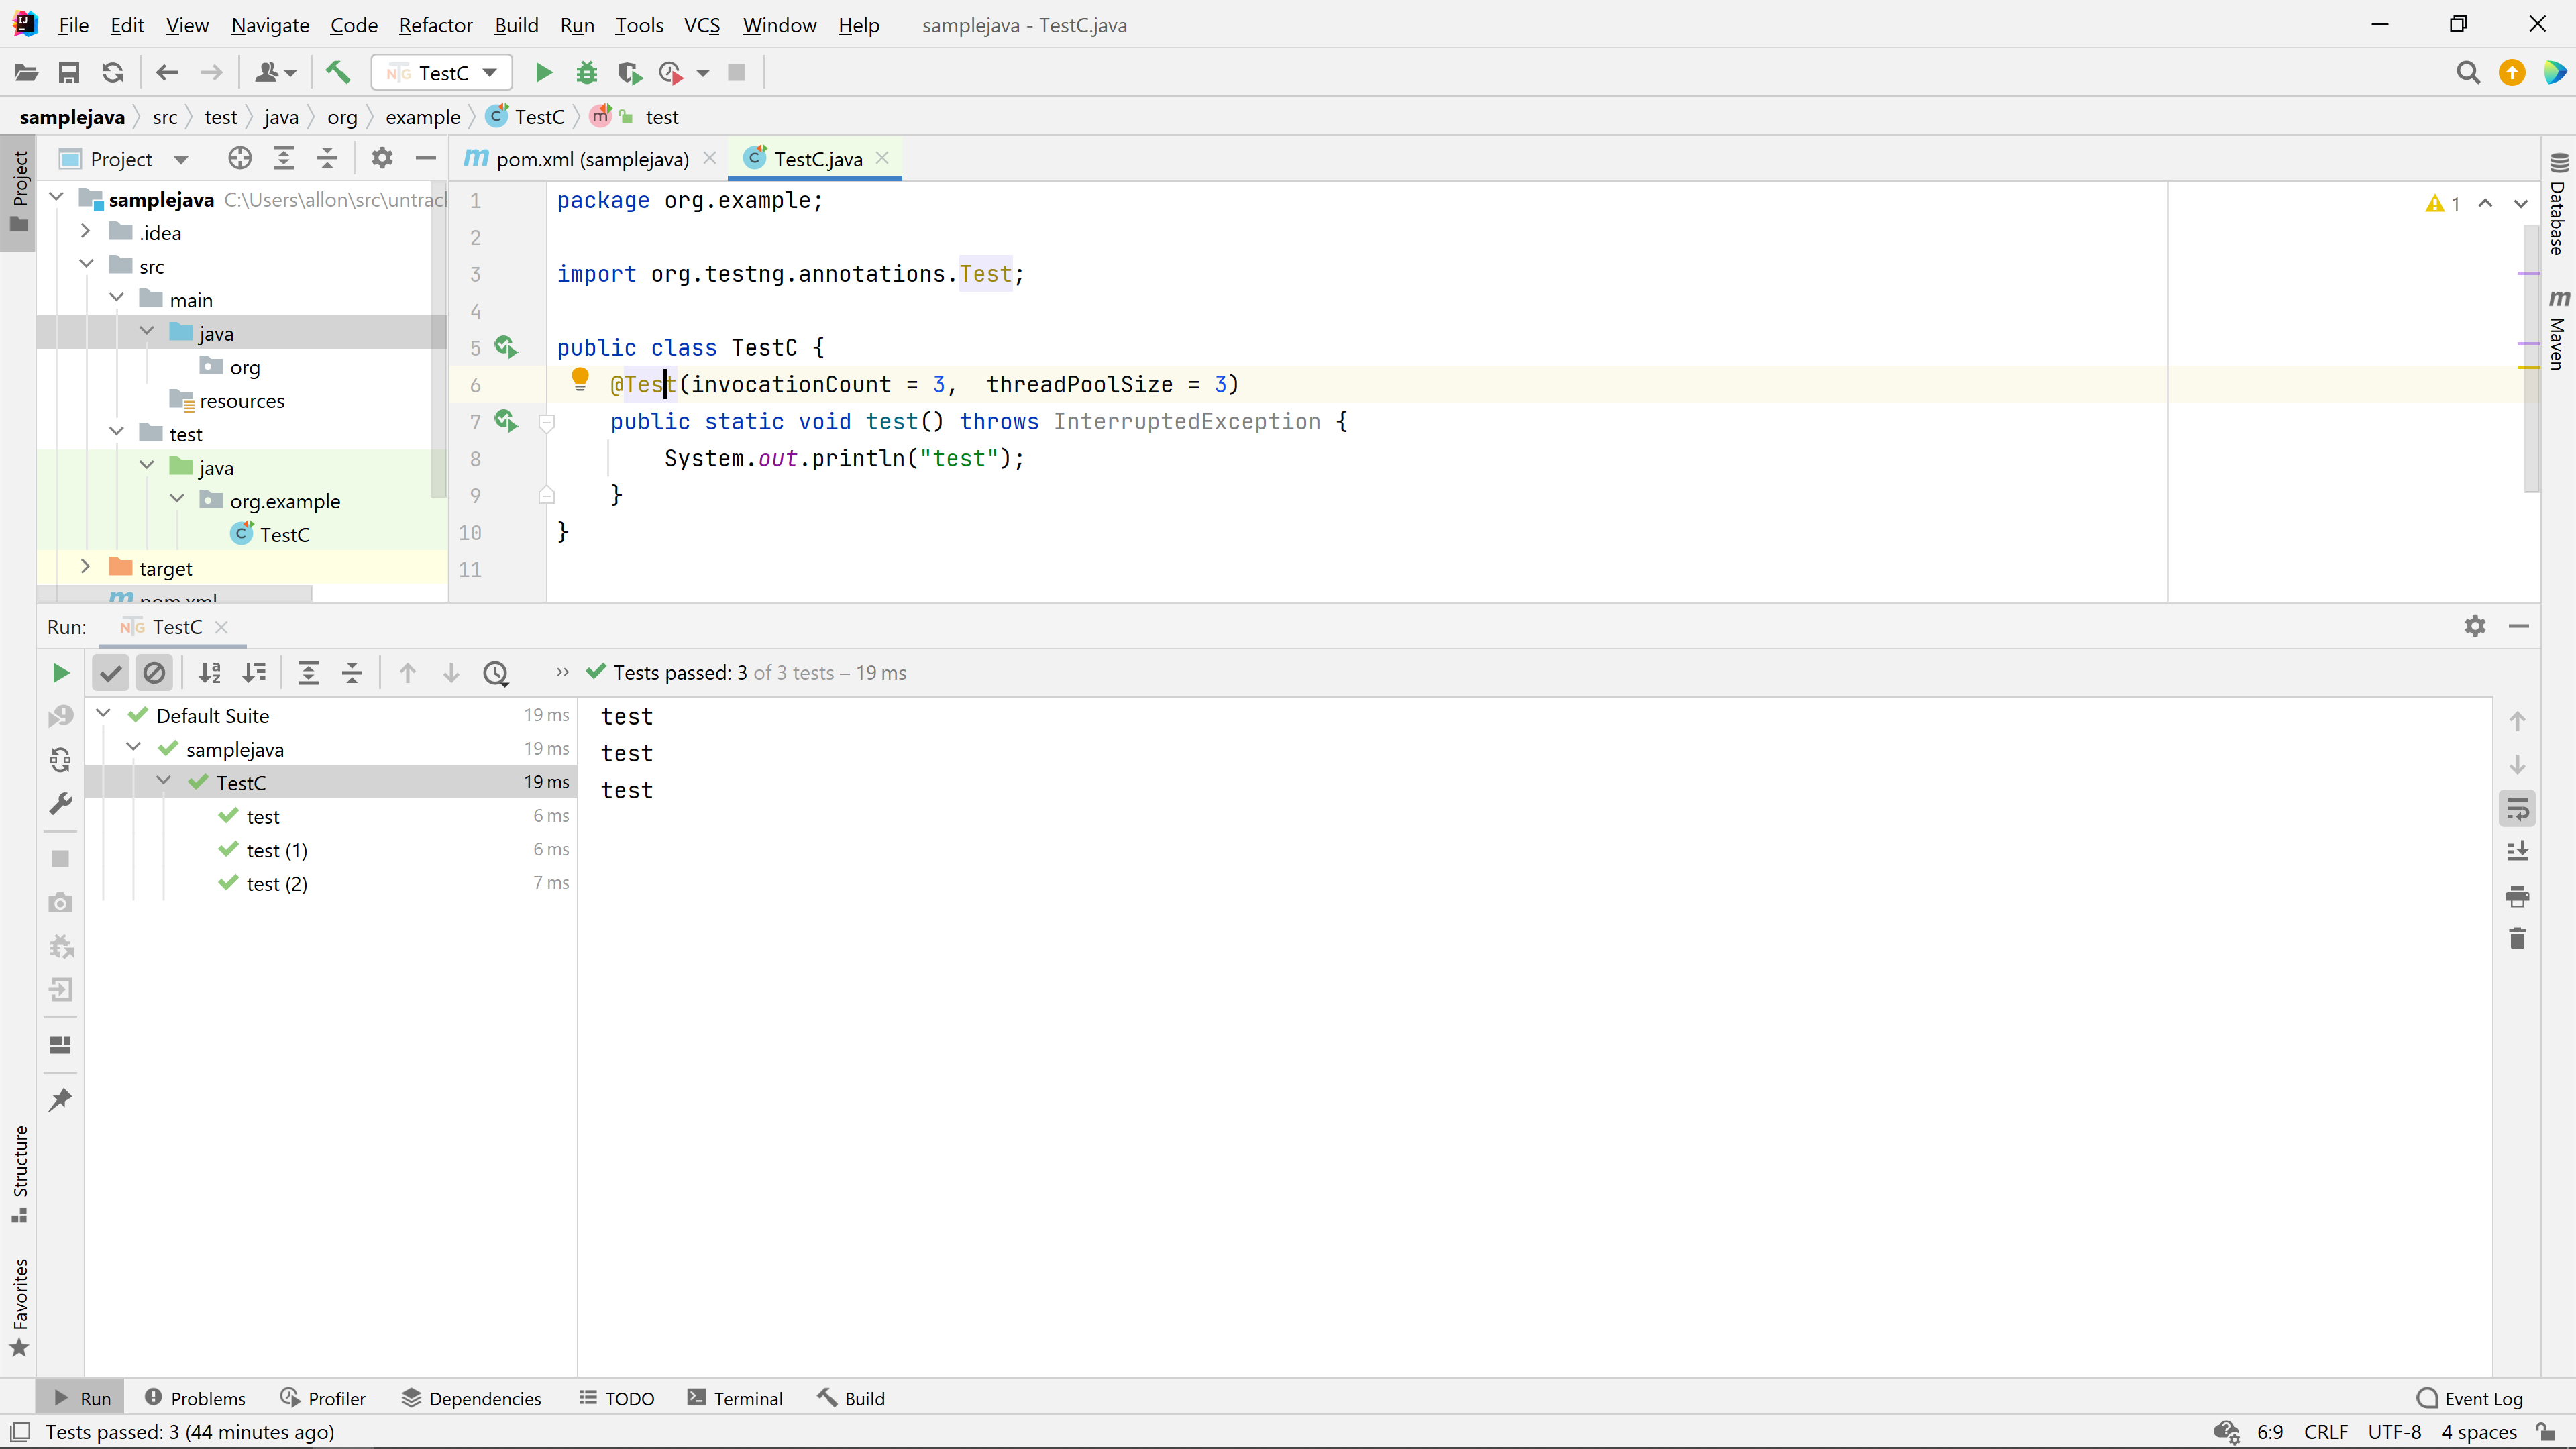2576x1449 pixels.
Task: Click Save All toolbar icon
Action: point(69,73)
